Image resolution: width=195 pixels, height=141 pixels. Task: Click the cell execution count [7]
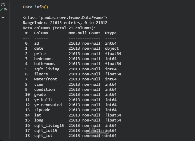pyautogui.click(x=3, y=4)
